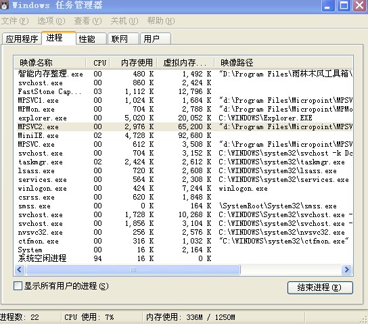Screen dimensions: 368x324
Task: Switch to the 性能 tab
Action: click(x=91, y=39)
